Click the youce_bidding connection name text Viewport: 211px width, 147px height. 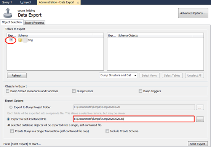click(26, 11)
